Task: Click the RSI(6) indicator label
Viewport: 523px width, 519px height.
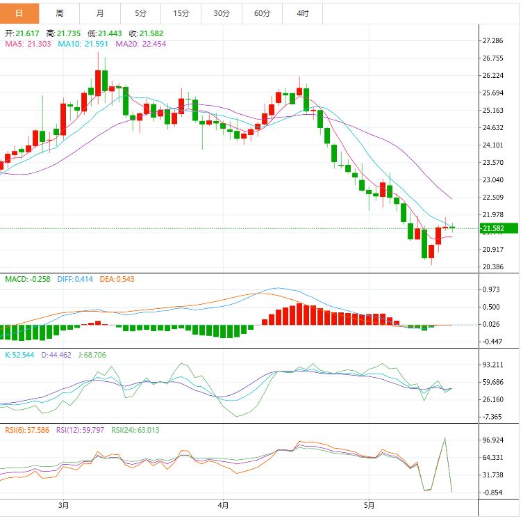Action: 28,430
